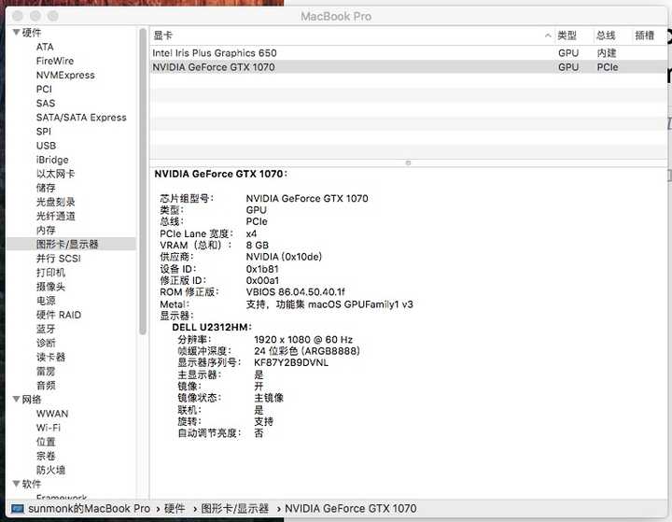This screenshot has height=522, width=672.
Task: Click the DELL U2312HM display heading
Action: 212,327
